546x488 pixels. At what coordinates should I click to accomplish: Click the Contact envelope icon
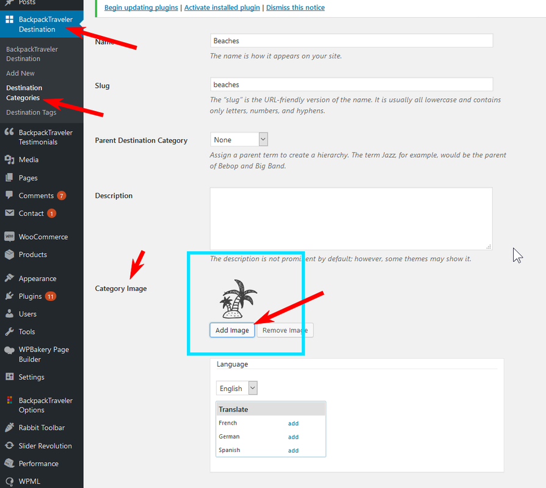[9, 213]
